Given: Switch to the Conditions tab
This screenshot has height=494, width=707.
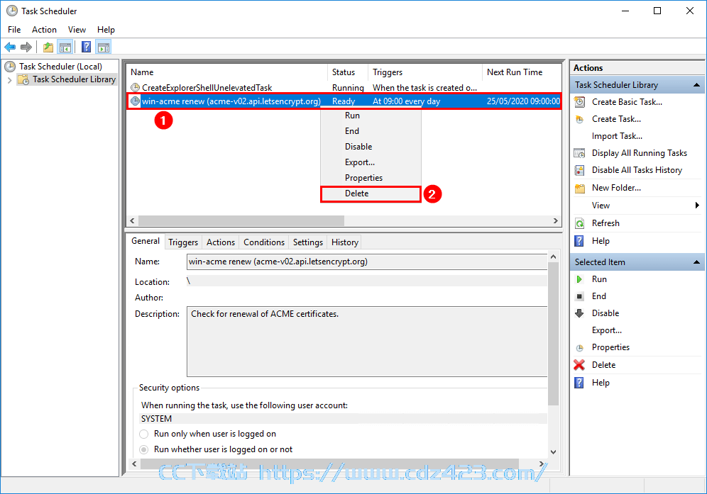Looking at the screenshot, I should tap(264, 242).
